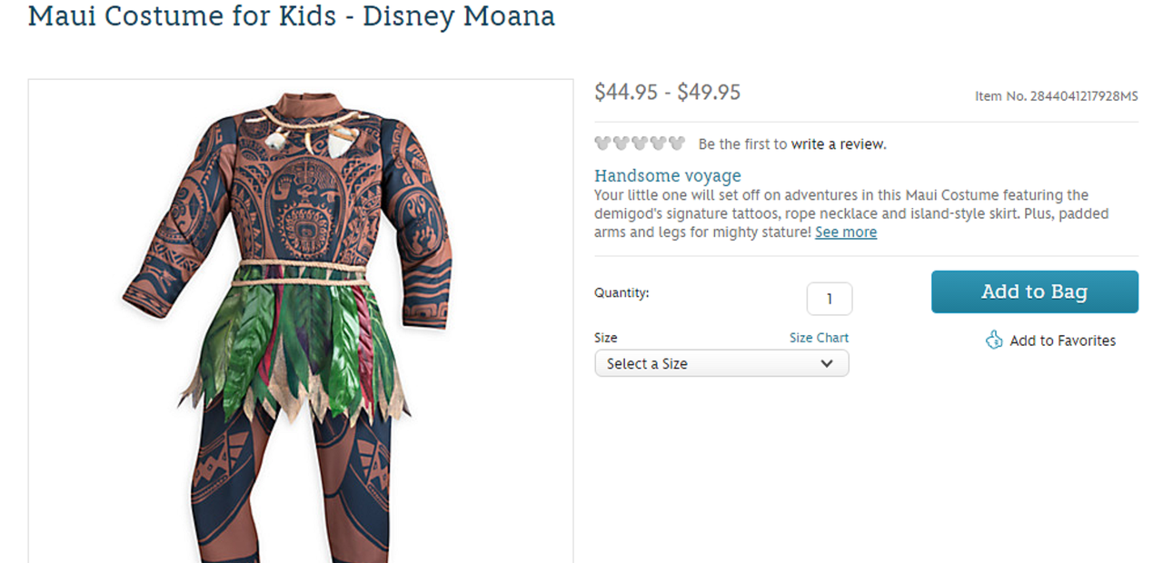Click the Add to Favorites text link

[x=1062, y=341]
